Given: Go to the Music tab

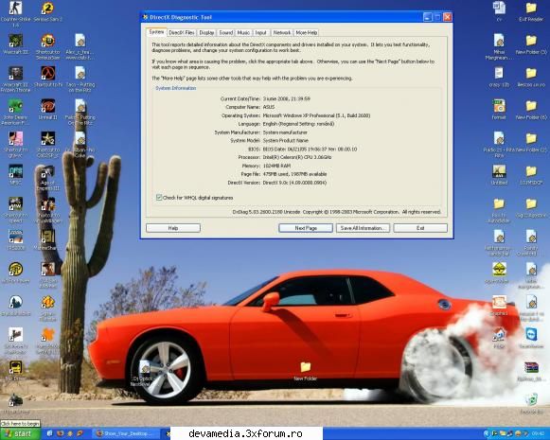Looking at the screenshot, I should (x=243, y=32).
